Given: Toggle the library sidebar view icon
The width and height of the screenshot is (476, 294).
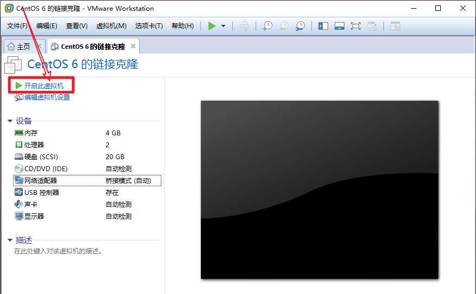Looking at the screenshot, I should pyautogui.click(x=323, y=26).
